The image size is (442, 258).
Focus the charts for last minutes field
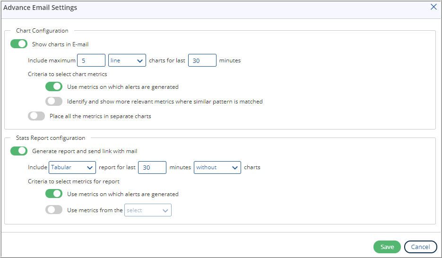click(202, 60)
